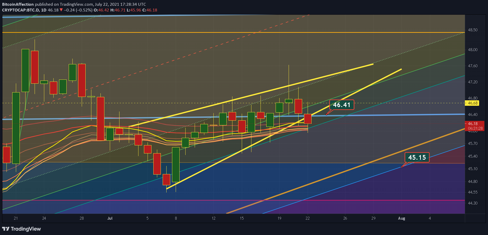Click the close value C:46.18 in header
The width and height of the screenshot is (488, 235).
(x=150, y=10)
